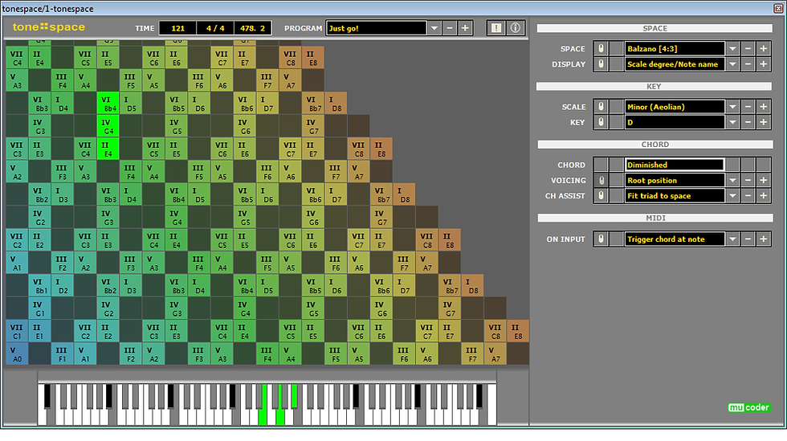Click the mucoder logo
The height and width of the screenshot is (441, 787).
point(748,407)
